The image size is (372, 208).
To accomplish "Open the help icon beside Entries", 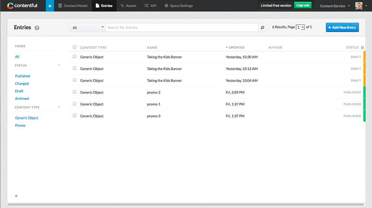I will [37, 28].
